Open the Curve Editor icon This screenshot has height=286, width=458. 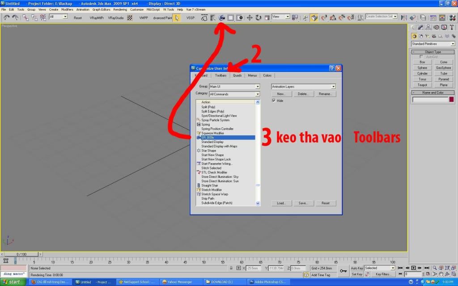433,18
